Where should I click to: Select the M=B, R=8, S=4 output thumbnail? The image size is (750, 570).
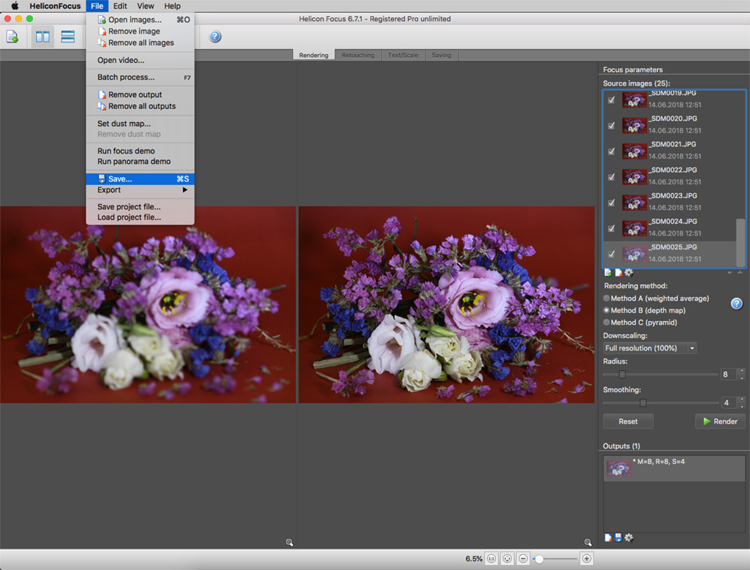[619, 469]
